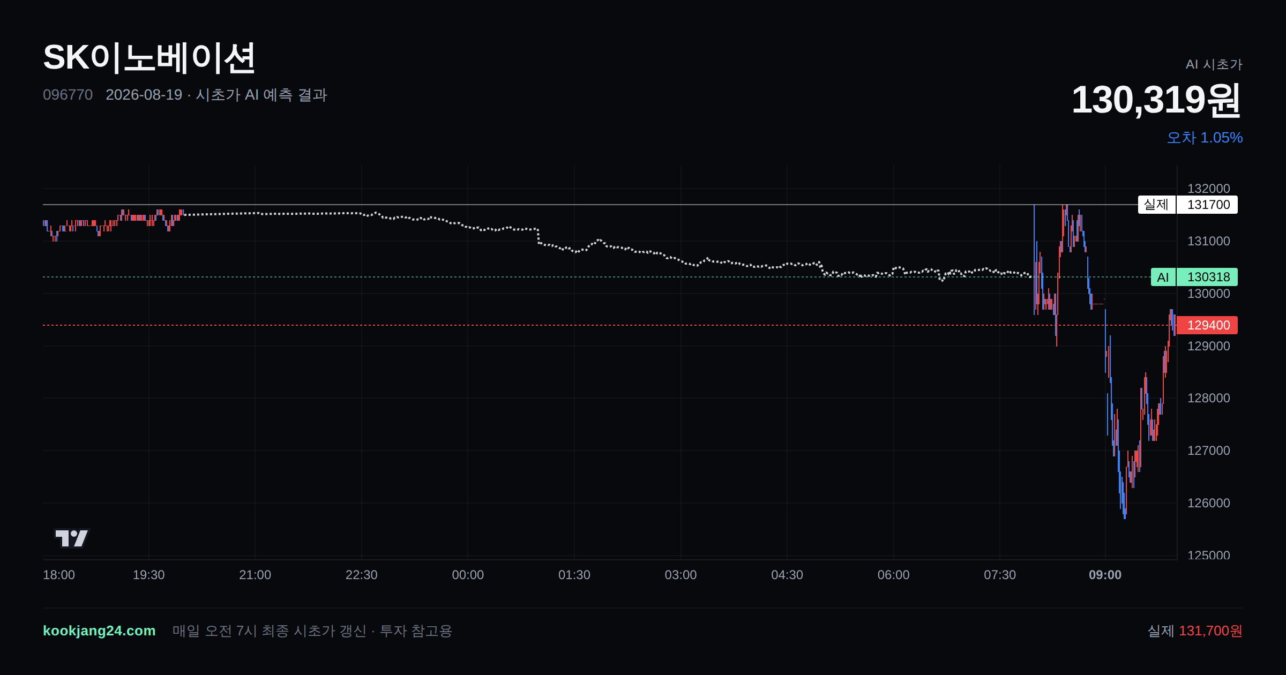This screenshot has height=675, width=1286.
Task: Click the 18:00 time axis label
Action: point(59,575)
